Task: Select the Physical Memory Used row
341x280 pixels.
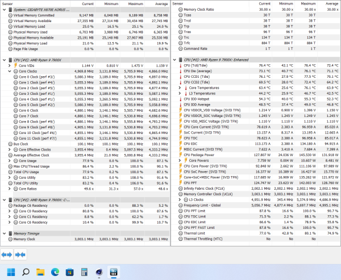Action: [x=85, y=32]
